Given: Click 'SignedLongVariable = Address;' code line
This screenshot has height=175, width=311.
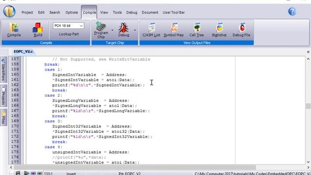Looking at the screenshot, I should [91, 101].
